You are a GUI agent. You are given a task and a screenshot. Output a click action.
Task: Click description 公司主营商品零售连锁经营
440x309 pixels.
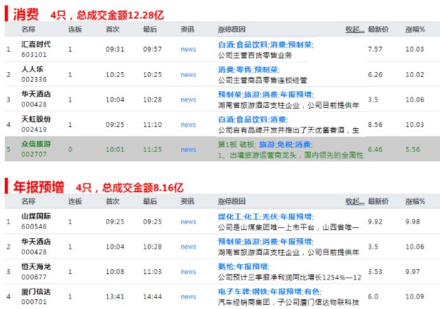[x=263, y=80]
